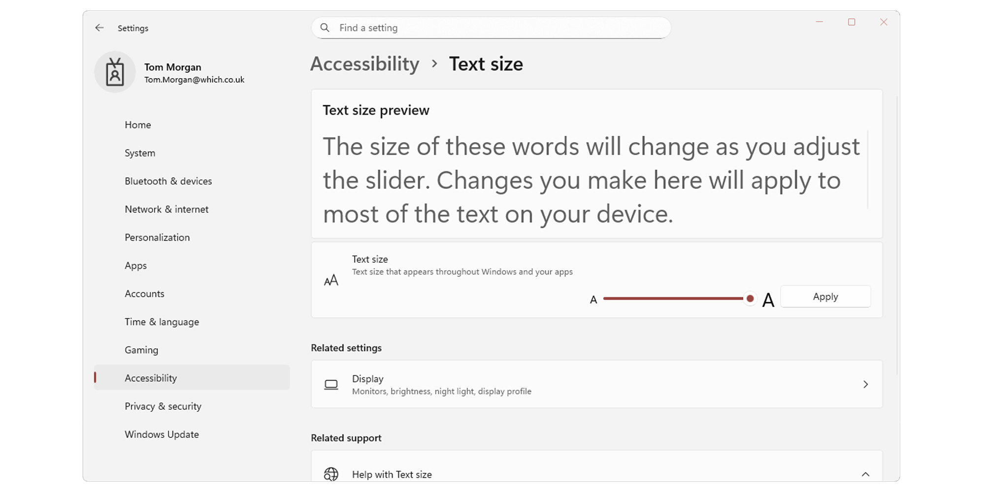Select System in the sidebar
This screenshot has width=985, height=492.
(x=139, y=153)
